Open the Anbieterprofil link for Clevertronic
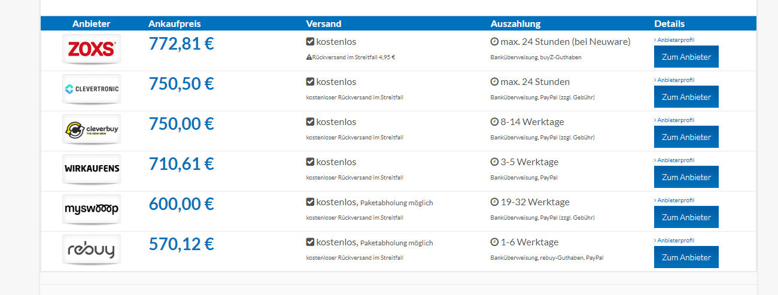Screen dimensions: 778x295 pyautogui.click(x=674, y=80)
